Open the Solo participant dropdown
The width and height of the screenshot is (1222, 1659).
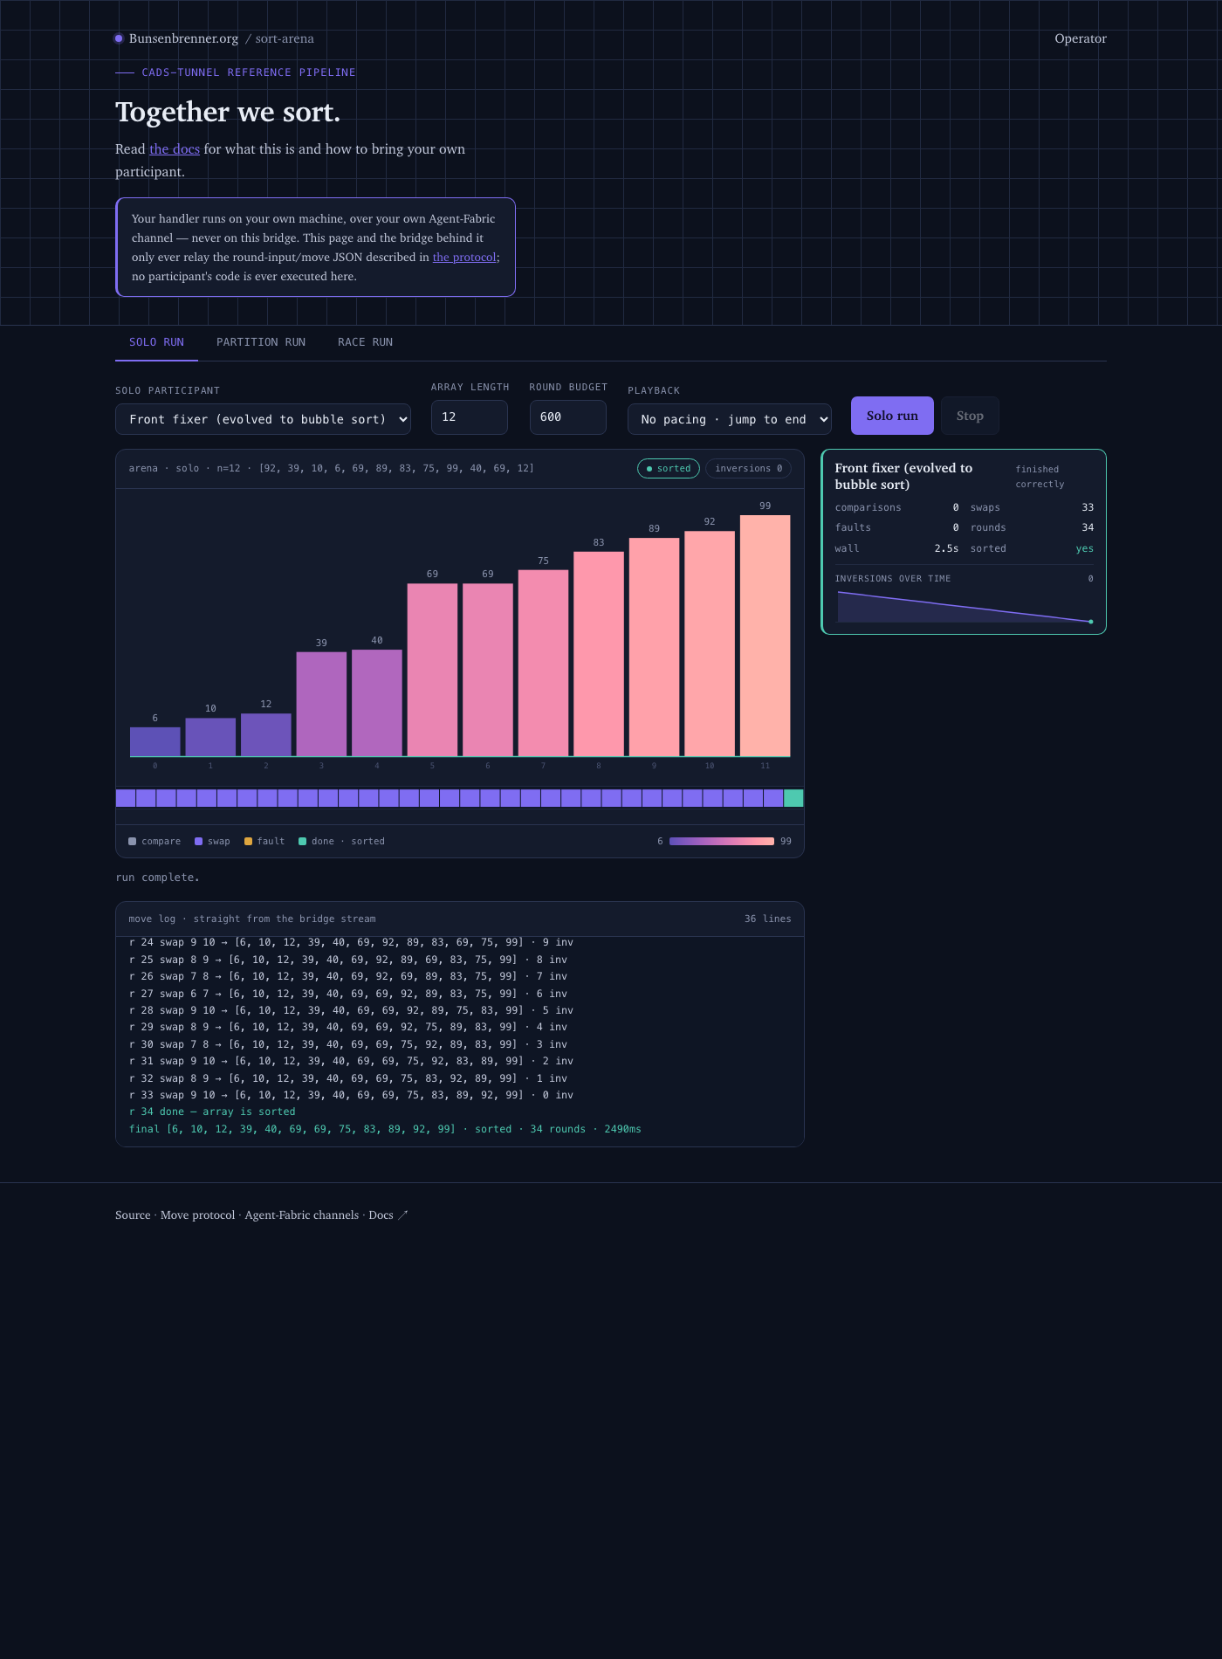tap(263, 419)
